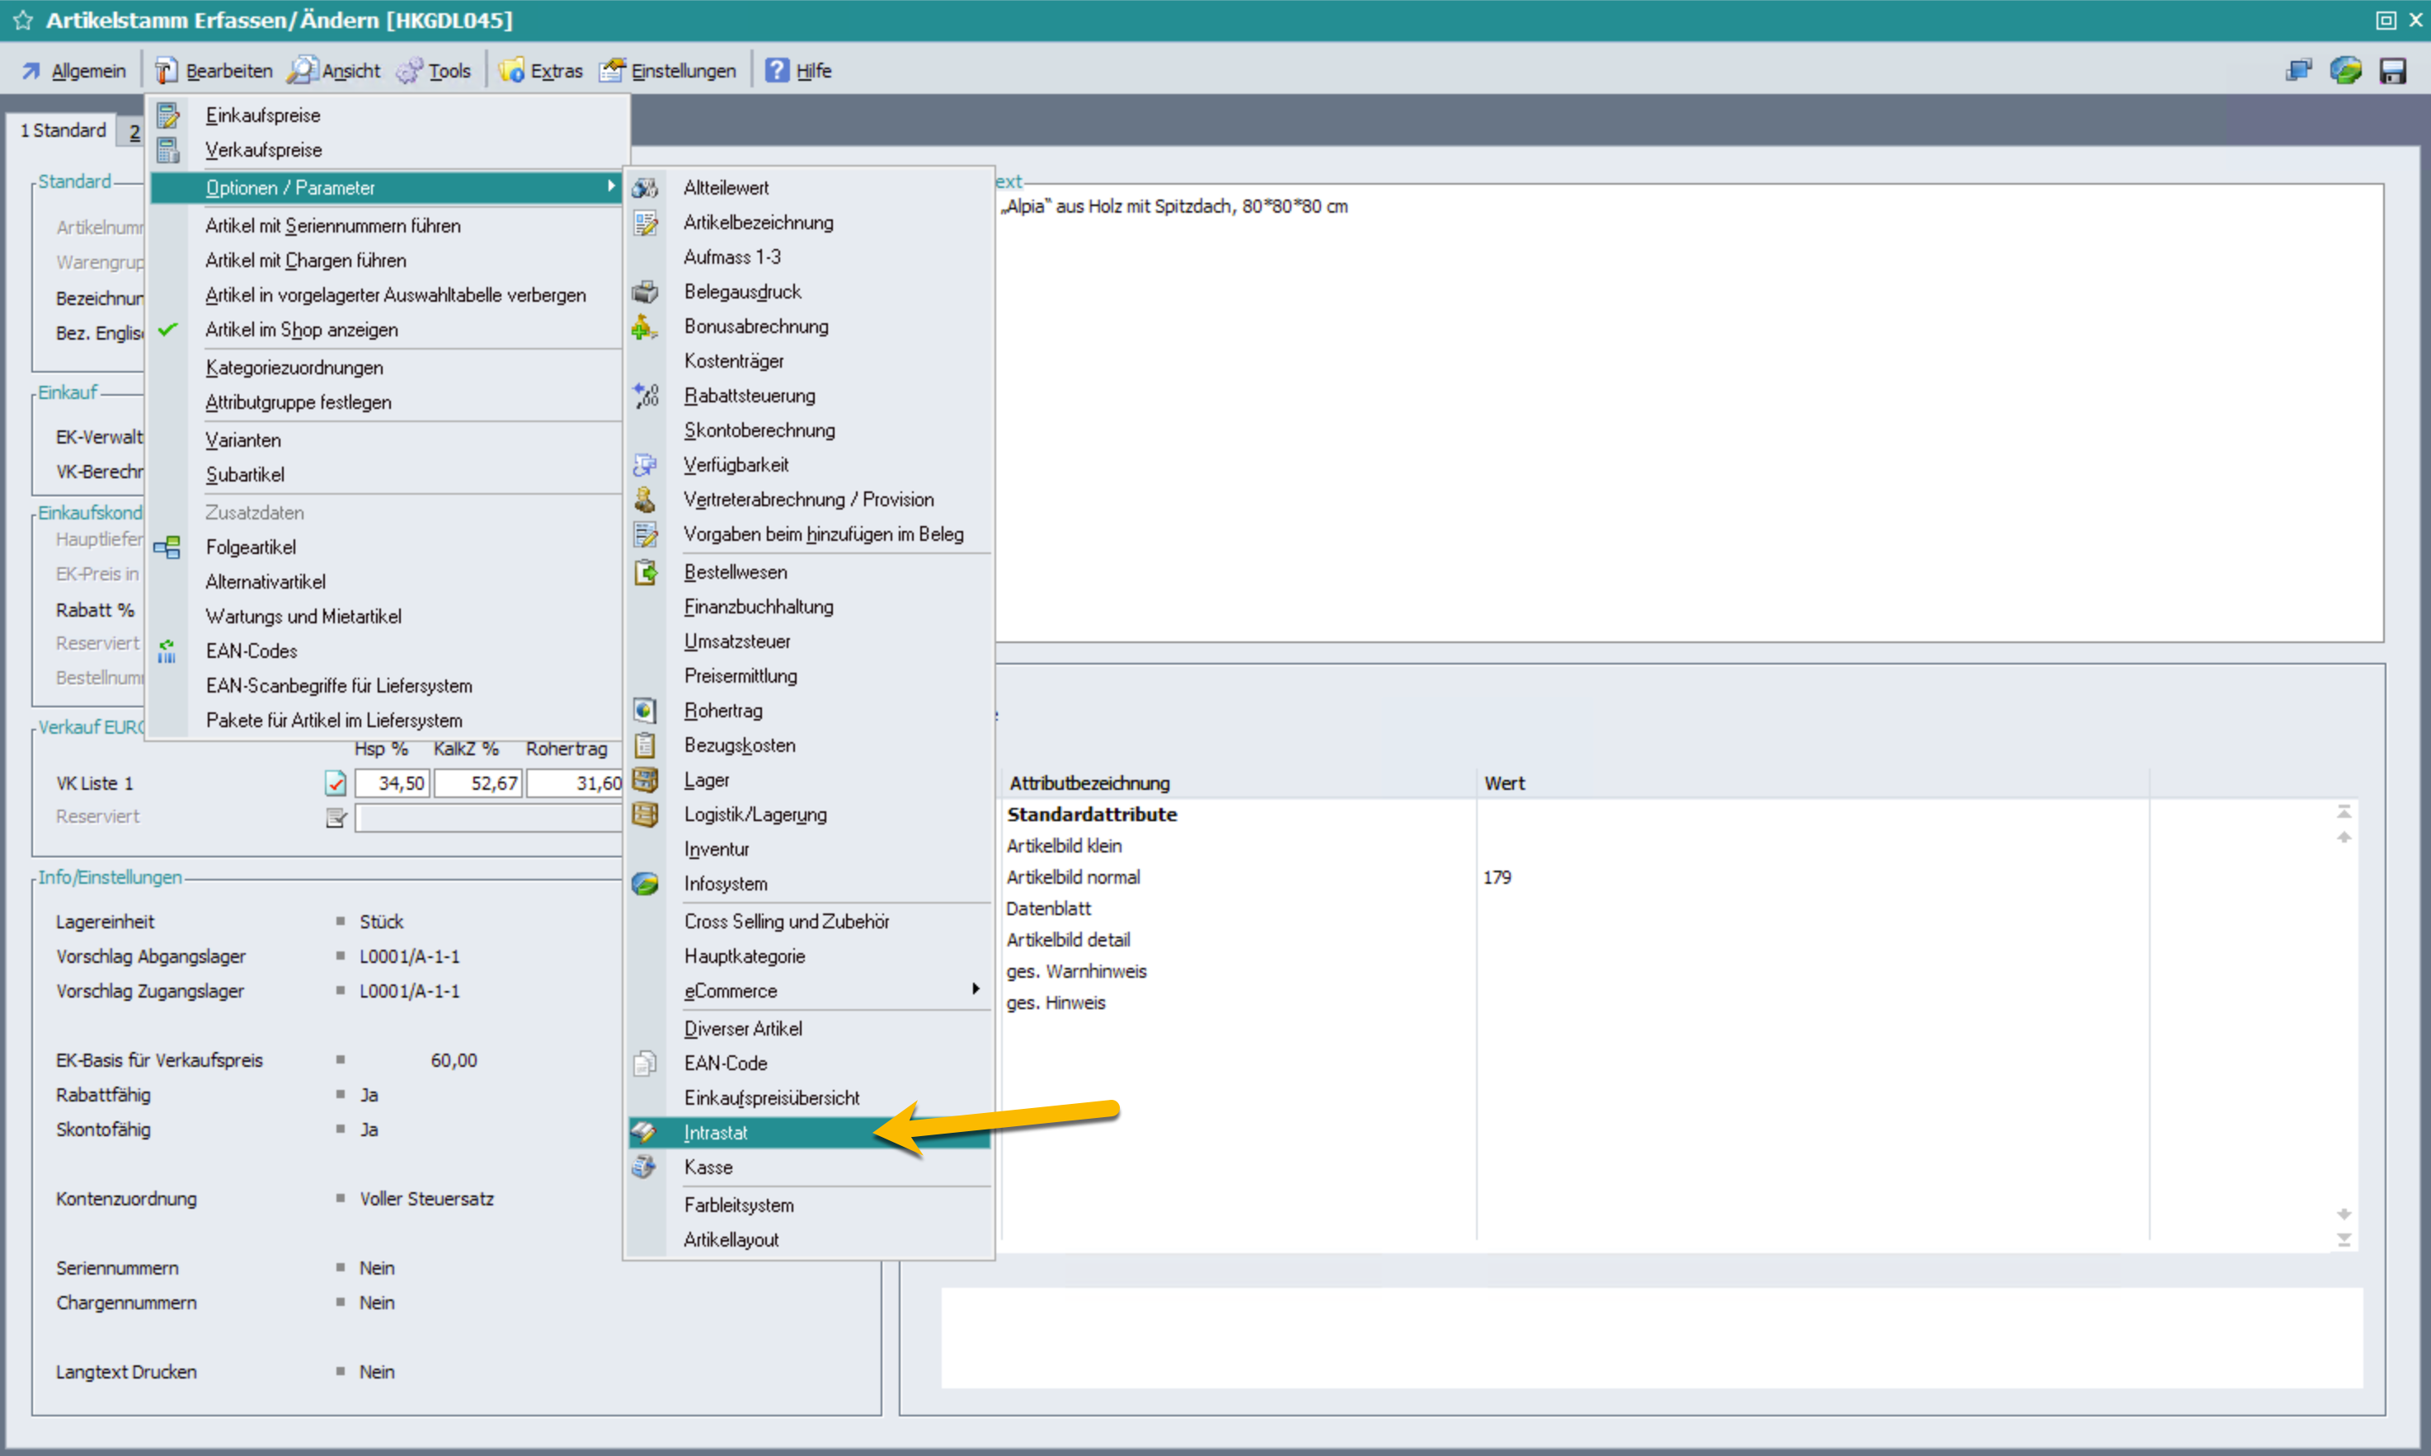Expand the eCommerce submenu
Screen dimensions: 2431x1456
(731, 991)
